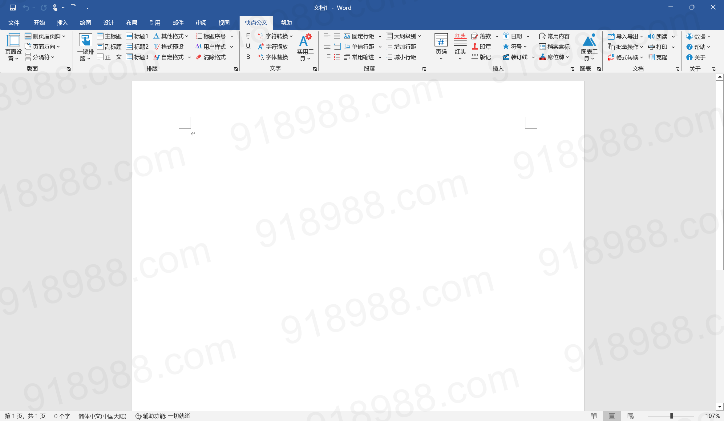Switch to the 插入 Insert tab
This screenshot has height=421, width=724.
(62, 23)
